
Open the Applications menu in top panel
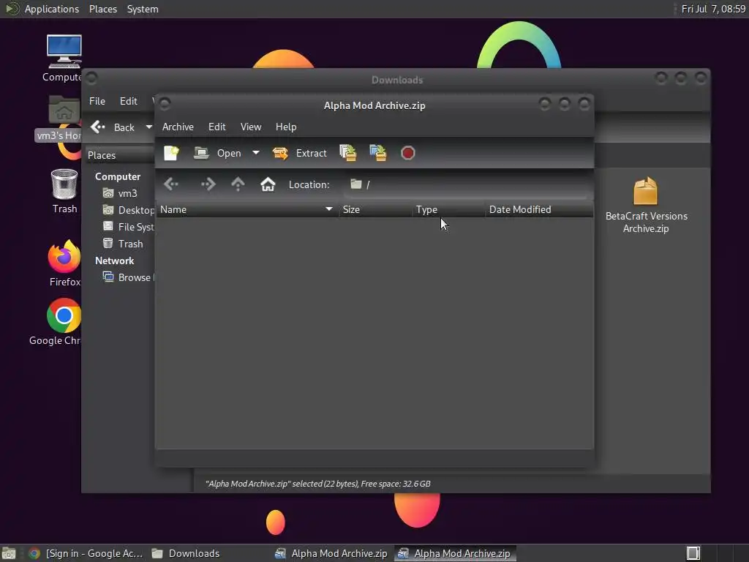[x=52, y=9]
